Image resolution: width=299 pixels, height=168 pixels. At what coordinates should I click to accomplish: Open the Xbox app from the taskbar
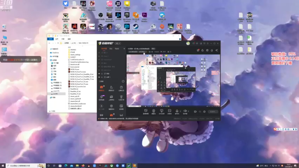click(x=111, y=166)
